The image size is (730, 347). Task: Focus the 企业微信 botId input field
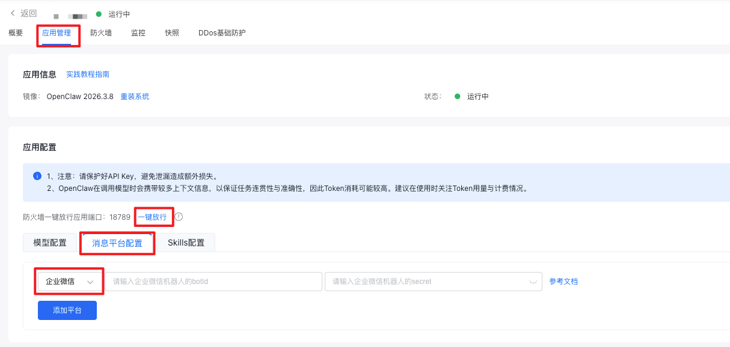pos(213,282)
